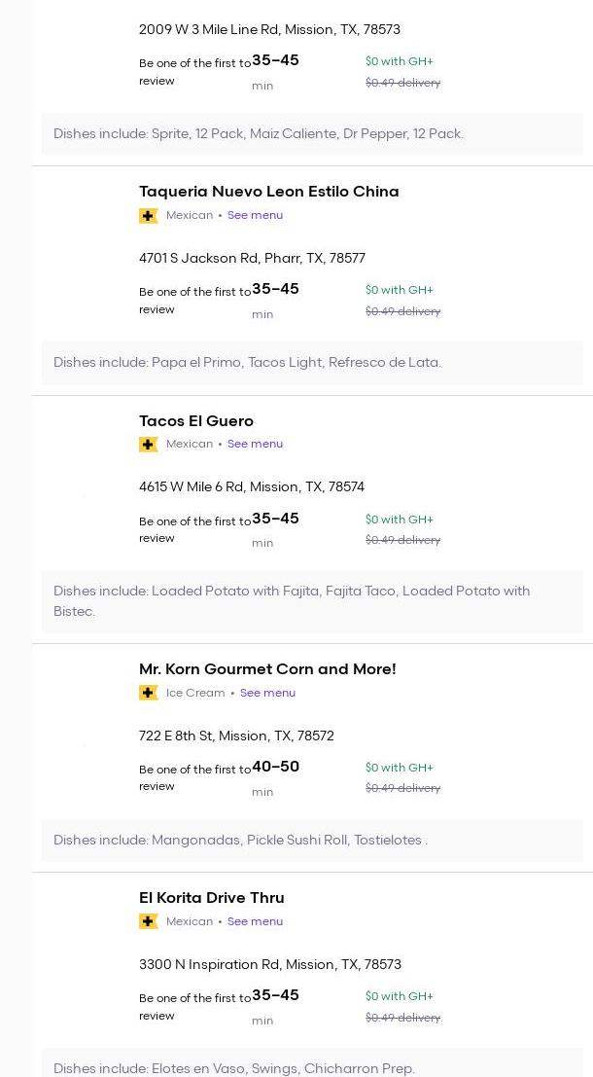This screenshot has height=1077, width=593.
Task: Click dishes summary with Sprite, 12 Pack
Action: pyautogui.click(x=312, y=134)
